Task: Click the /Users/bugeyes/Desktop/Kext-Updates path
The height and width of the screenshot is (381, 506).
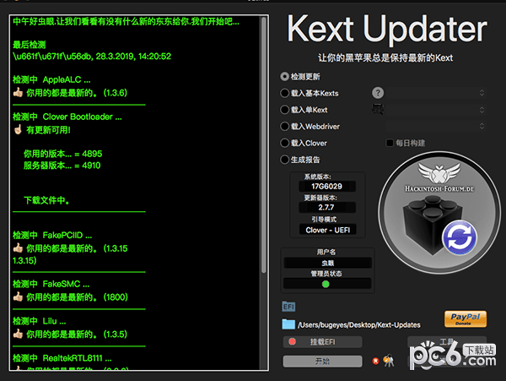Action: 359,324
